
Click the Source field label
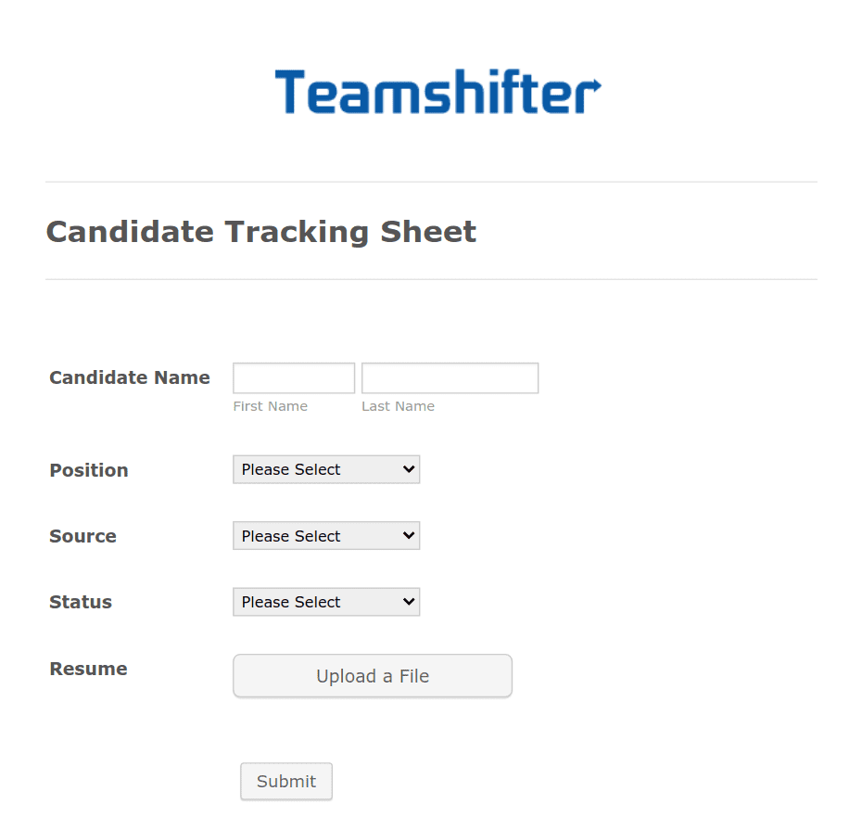tap(82, 536)
